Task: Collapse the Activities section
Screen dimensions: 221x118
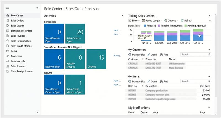Action: click(x=122, y=16)
